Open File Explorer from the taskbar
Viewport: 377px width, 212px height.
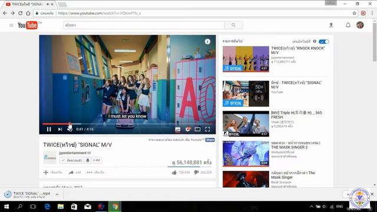(x=61, y=207)
